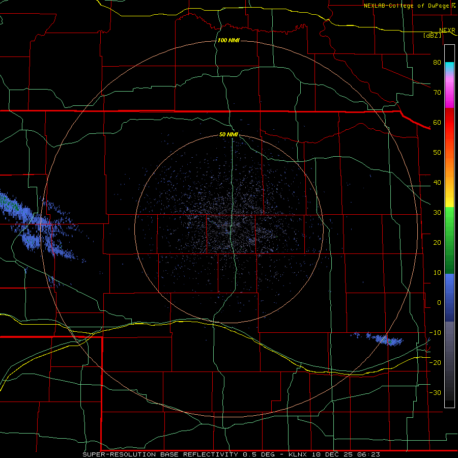Click the radar site at the ring center
Screen dimensions: 458x458
228,228
